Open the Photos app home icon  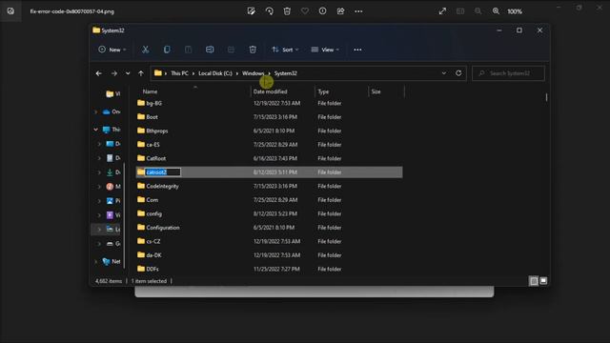click(x=10, y=10)
